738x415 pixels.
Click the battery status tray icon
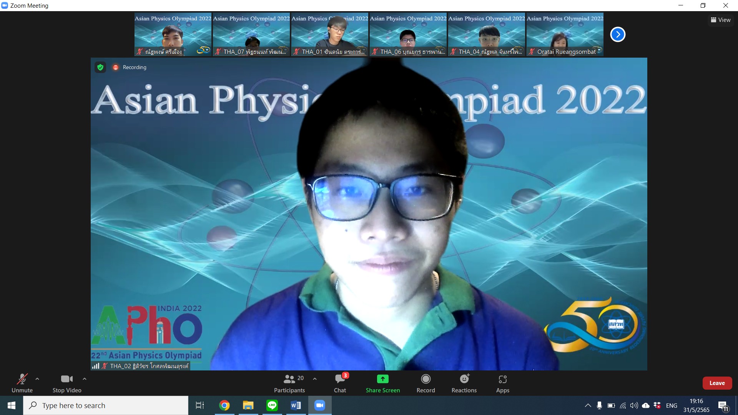point(611,405)
